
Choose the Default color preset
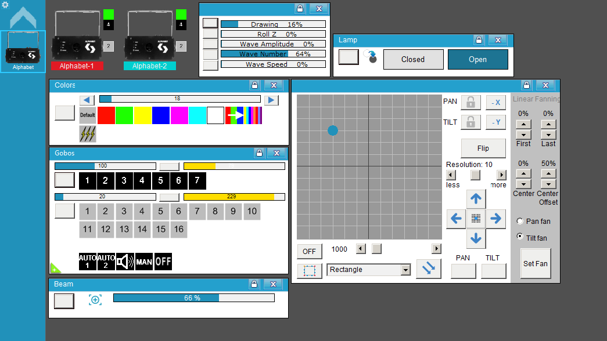tap(88, 115)
